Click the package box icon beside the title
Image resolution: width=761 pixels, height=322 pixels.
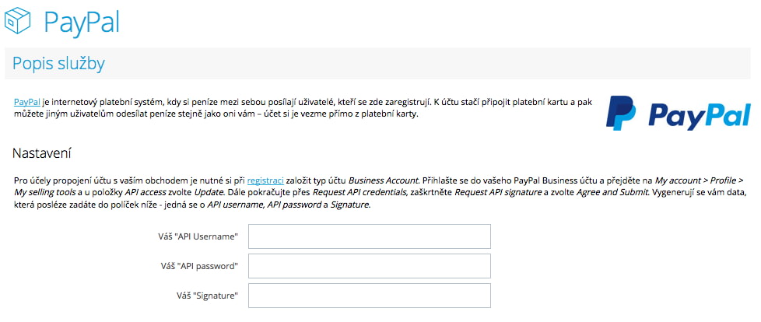[17, 20]
